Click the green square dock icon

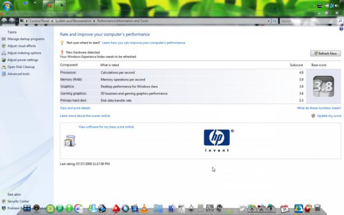click(50, 209)
